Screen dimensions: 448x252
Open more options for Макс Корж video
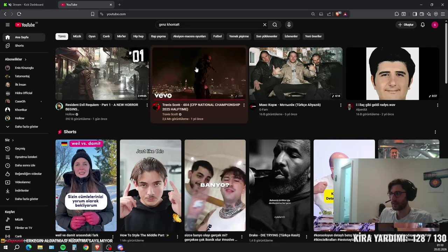point(341,105)
